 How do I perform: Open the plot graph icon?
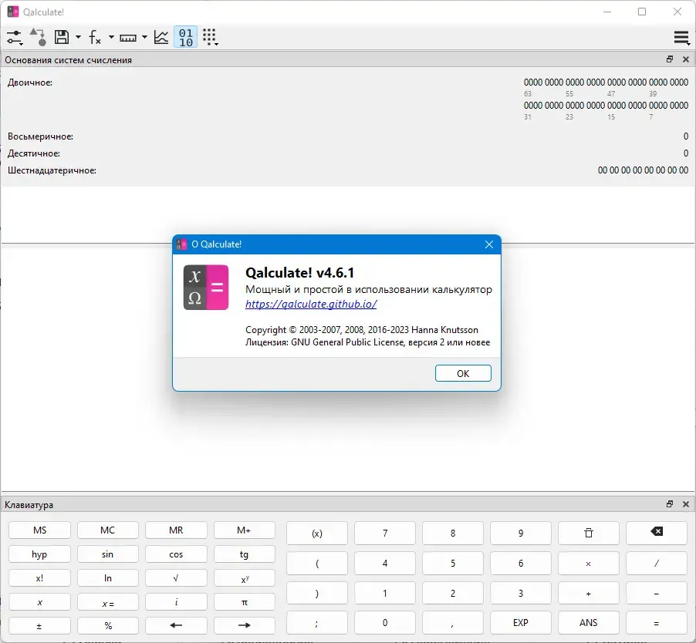point(160,37)
